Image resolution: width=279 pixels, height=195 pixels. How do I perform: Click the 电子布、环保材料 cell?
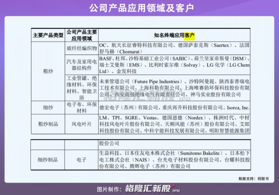coord(82,108)
